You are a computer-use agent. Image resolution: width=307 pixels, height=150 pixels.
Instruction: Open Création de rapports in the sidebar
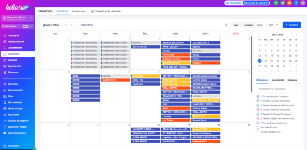click(18, 121)
